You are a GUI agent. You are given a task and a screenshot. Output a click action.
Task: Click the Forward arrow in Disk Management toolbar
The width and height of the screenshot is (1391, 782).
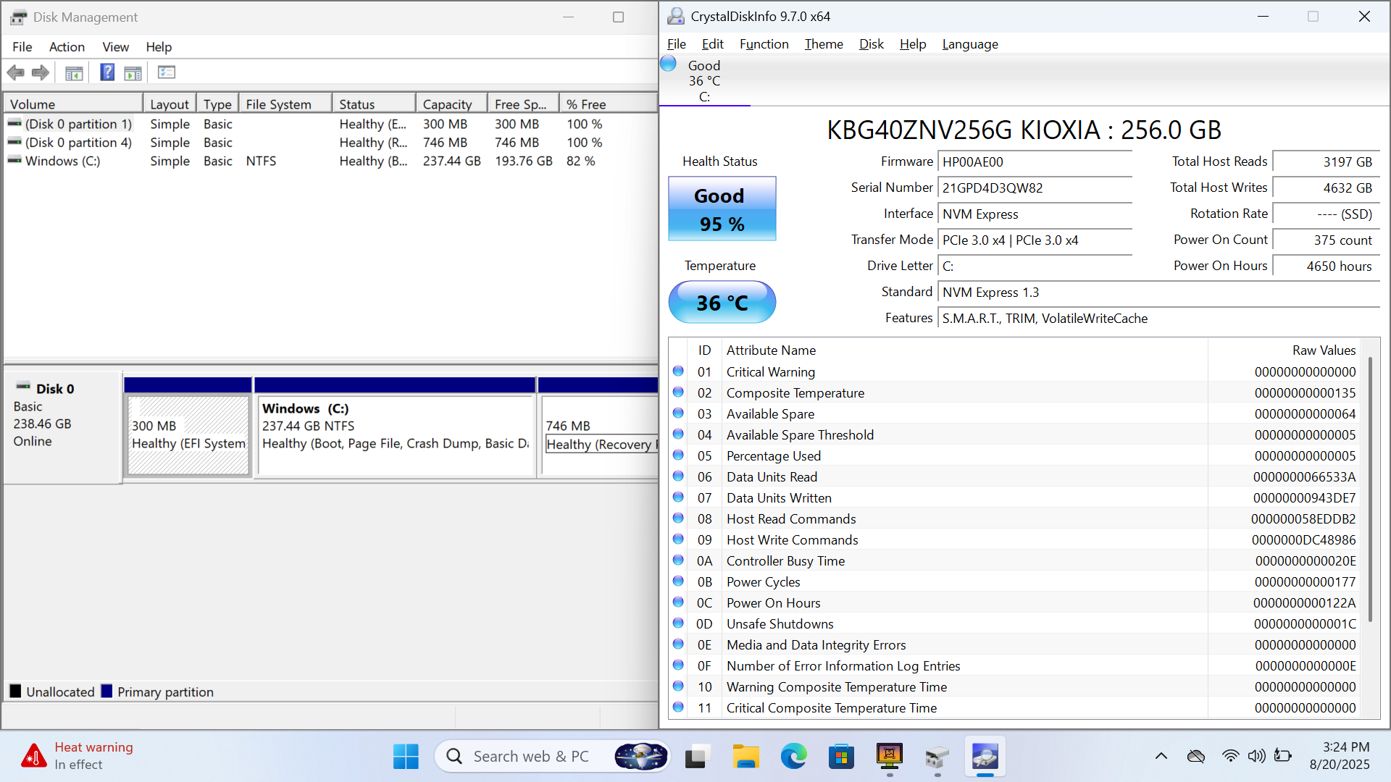(x=41, y=72)
